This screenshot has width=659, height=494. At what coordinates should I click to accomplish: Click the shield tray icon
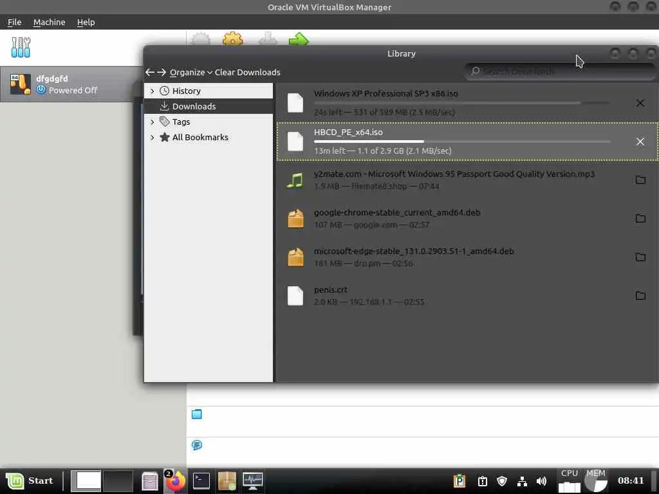pyautogui.click(x=502, y=481)
